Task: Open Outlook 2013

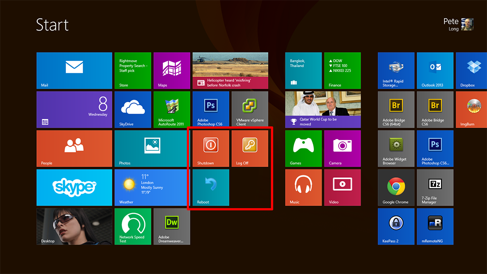Action: point(435,71)
